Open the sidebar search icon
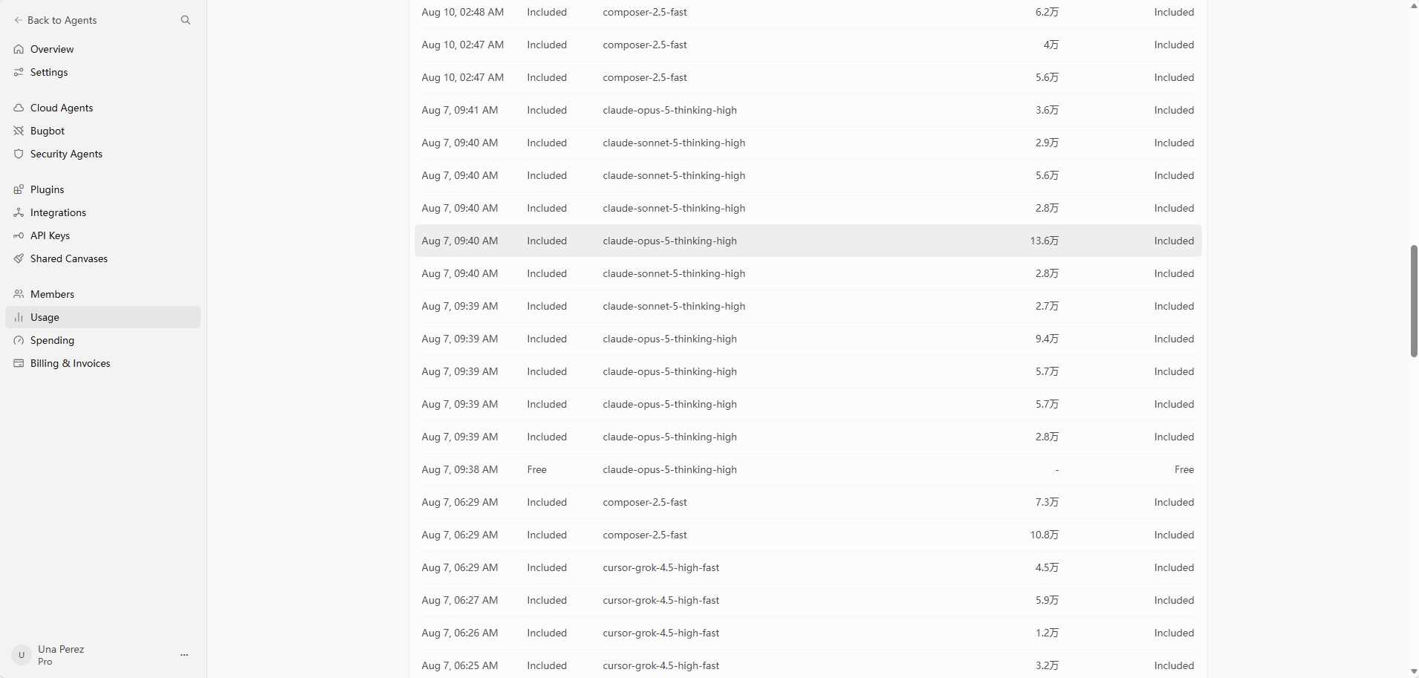Viewport: 1419px width, 678px height. 186,20
